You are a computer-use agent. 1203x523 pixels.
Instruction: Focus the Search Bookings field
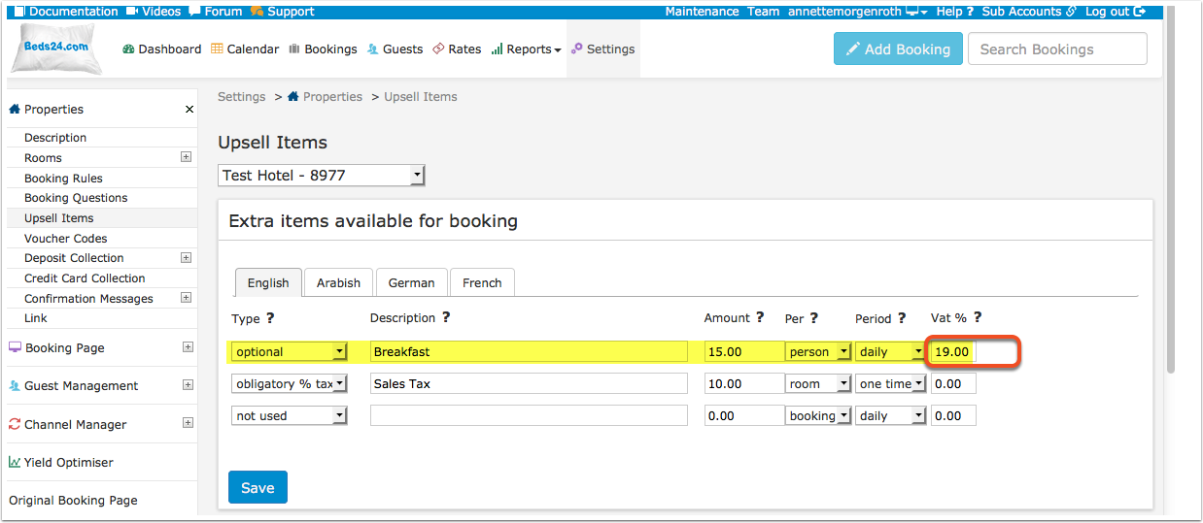pyautogui.click(x=1057, y=49)
